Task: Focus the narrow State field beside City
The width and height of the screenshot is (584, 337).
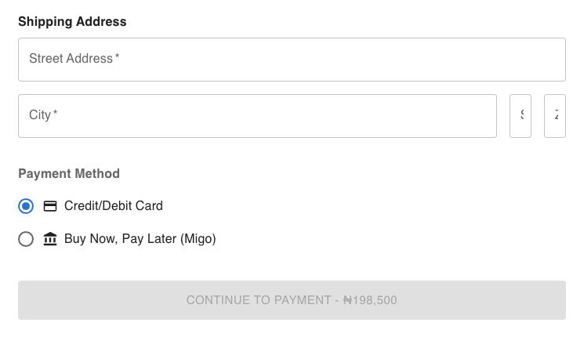Action: click(x=521, y=116)
